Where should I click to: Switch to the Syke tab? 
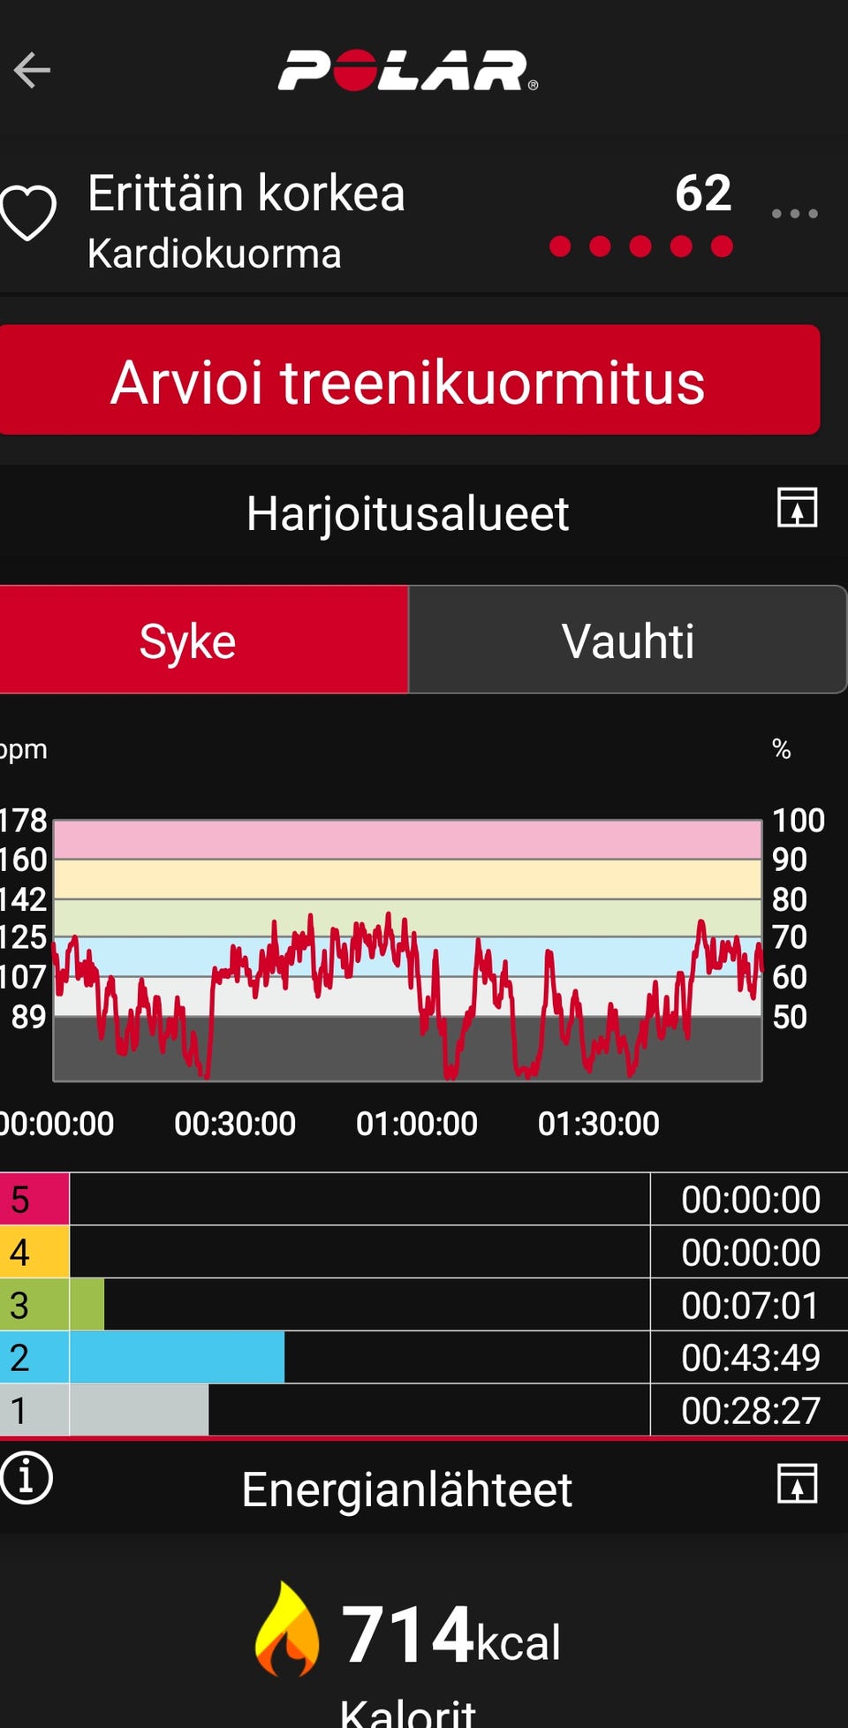(x=203, y=640)
